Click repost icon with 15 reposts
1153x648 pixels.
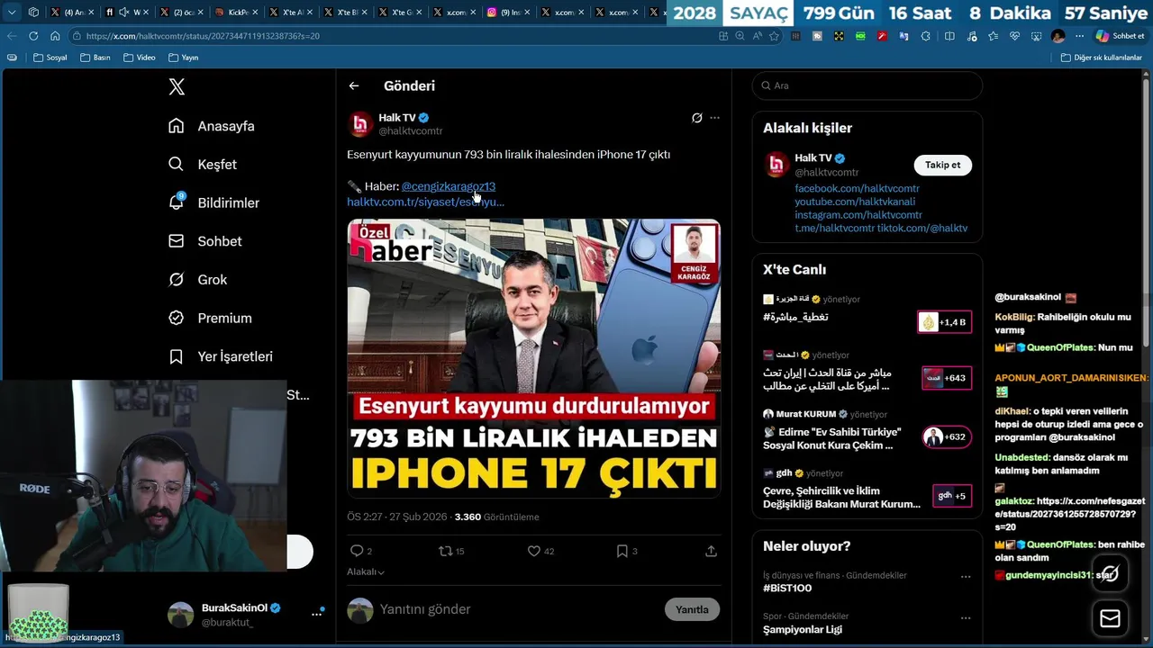coord(445,551)
